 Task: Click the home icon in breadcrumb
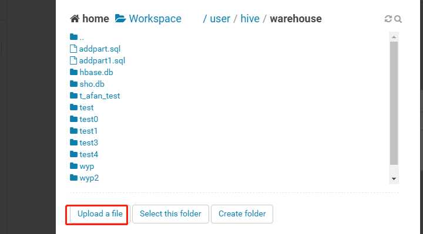pyautogui.click(x=75, y=19)
